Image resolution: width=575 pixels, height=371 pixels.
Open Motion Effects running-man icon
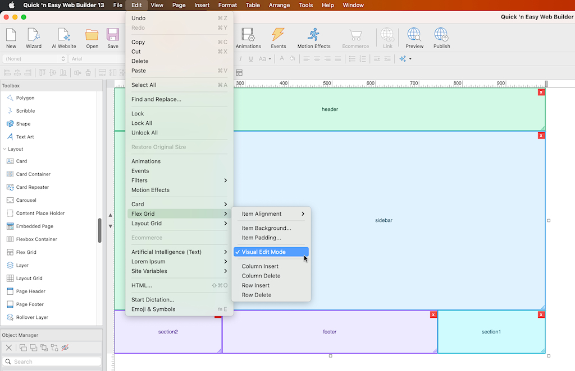[x=314, y=38]
